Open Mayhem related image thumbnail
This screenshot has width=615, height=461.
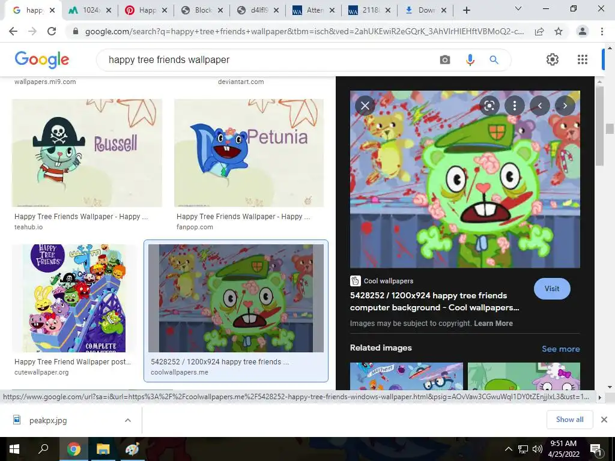click(x=407, y=376)
